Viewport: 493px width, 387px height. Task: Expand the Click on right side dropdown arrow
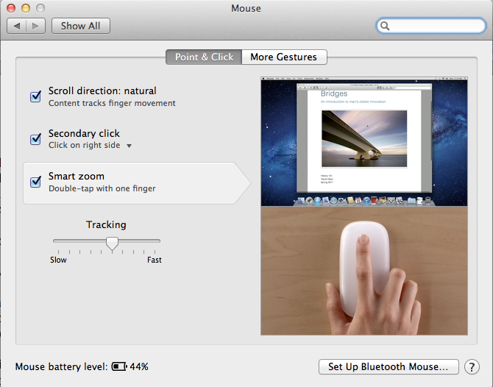(129, 146)
